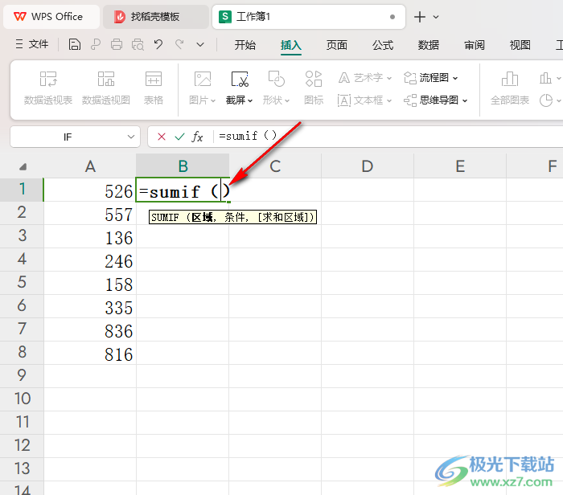Click the select-all corner triangle
The width and height of the screenshot is (563, 495).
coord(23,167)
